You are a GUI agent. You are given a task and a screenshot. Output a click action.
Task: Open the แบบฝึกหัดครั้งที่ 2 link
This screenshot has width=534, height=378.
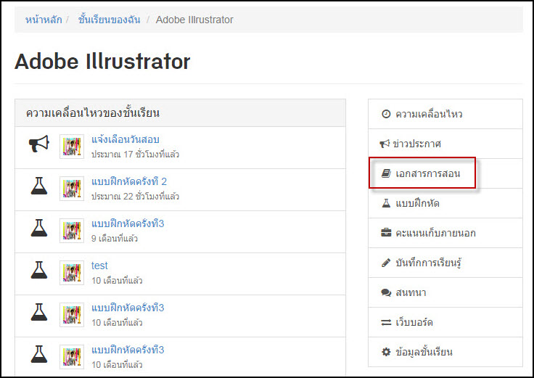pos(129,181)
